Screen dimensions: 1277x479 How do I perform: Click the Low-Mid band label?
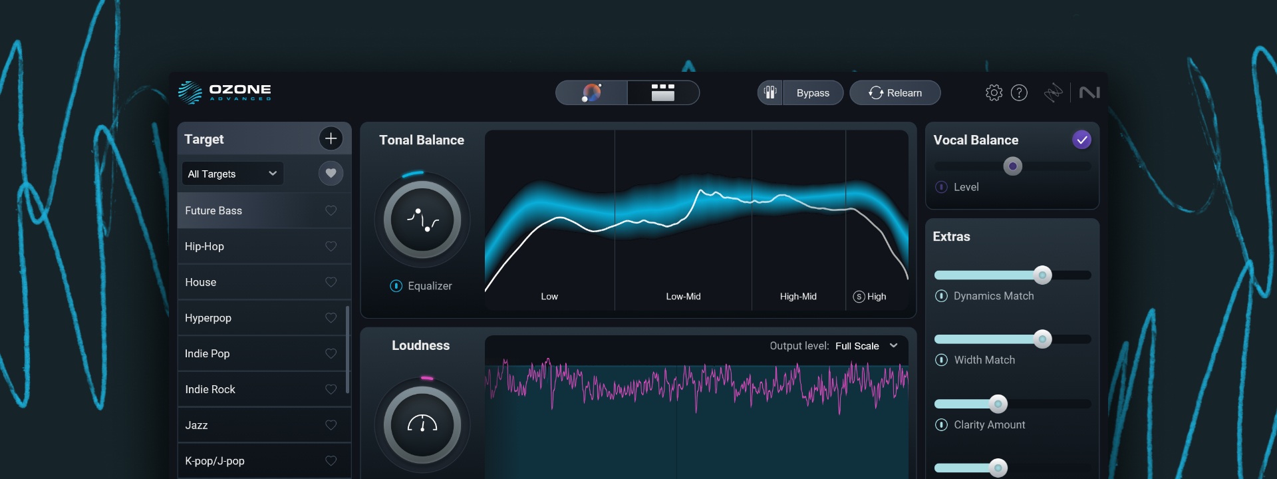tap(683, 297)
